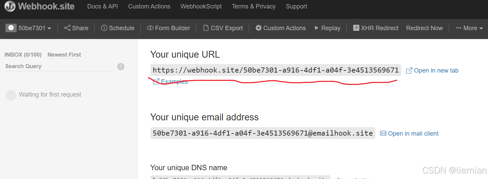Open the WebhookScript menu item
The width and height of the screenshot is (488, 179).
(x=201, y=6)
